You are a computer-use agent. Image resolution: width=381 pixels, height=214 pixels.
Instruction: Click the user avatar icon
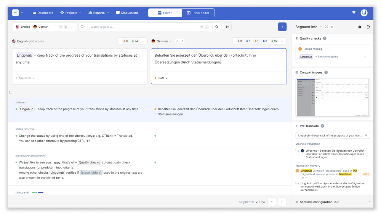(x=364, y=13)
